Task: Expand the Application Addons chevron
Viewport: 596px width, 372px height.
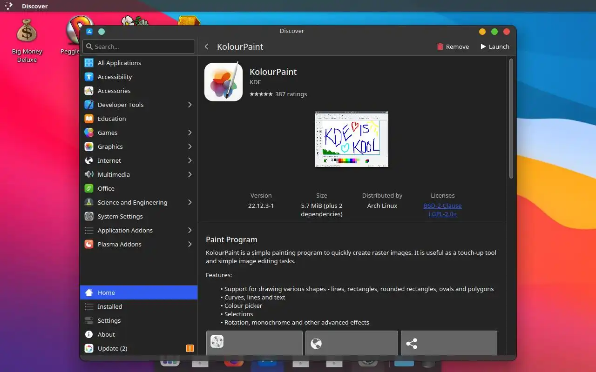Action: click(190, 230)
